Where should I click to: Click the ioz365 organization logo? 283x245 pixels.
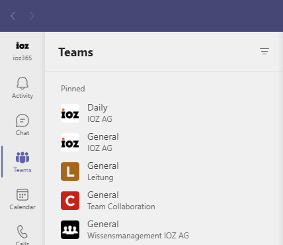click(22, 46)
